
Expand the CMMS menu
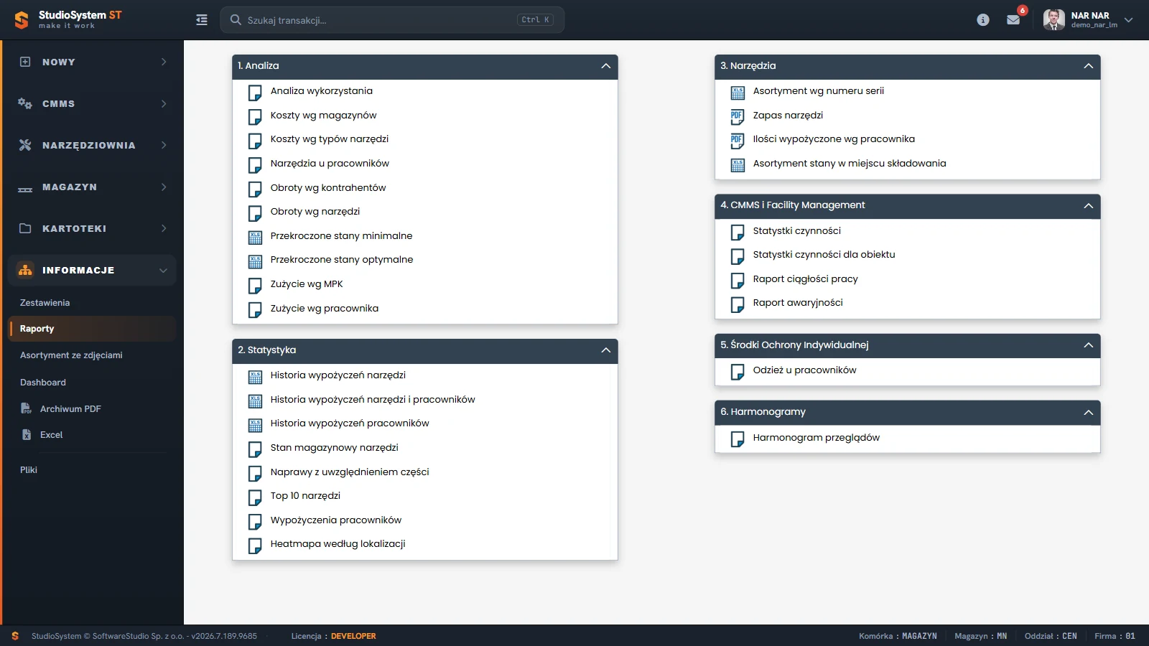pos(92,103)
